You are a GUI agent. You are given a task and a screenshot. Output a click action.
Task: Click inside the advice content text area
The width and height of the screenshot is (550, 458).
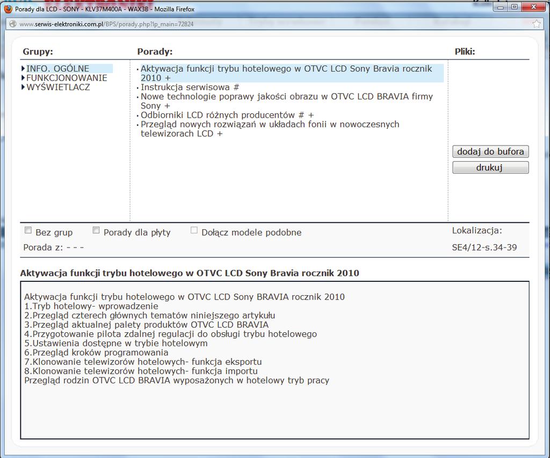click(274, 360)
